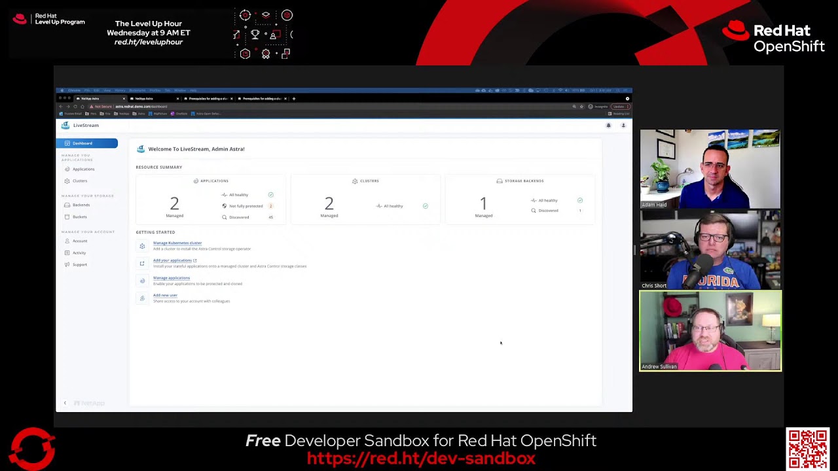Click Applications card header icon

pyautogui.click(x=196, y=181)
